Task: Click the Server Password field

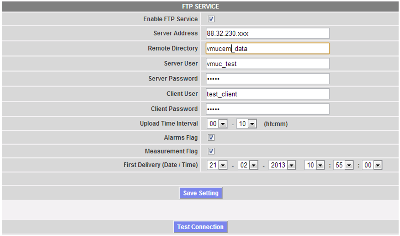Action: pos(267,79)
